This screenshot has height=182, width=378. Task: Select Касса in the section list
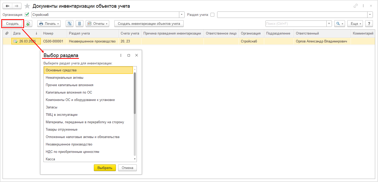pyautogui.click(x=88, y=159)
